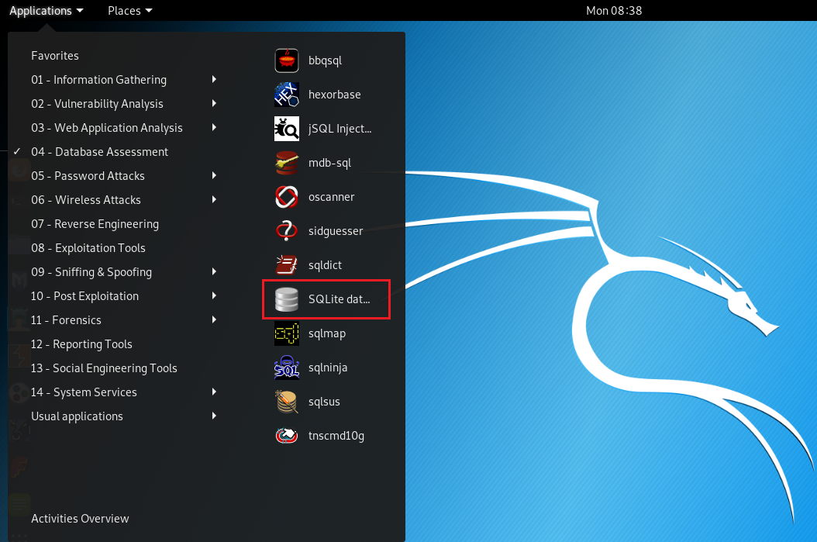The width and height of the screenshot is (817, 542).
Task: Select the tnscmd10g label
Action: [x=336, y=436]
